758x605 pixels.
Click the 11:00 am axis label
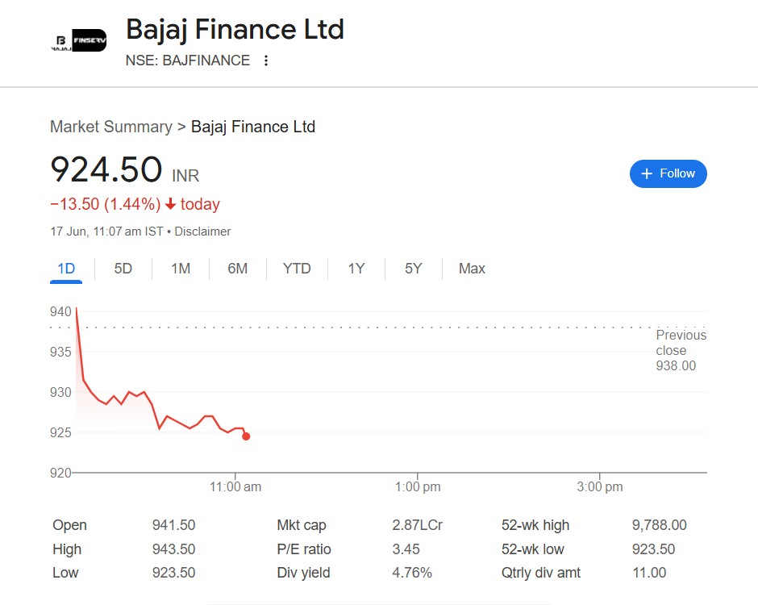(235, 486)
